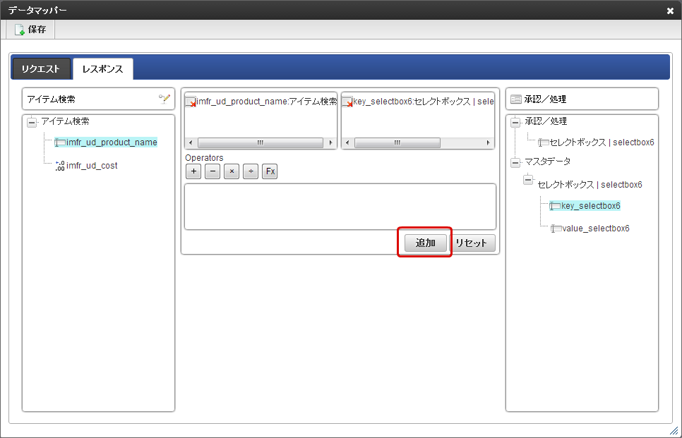Collapse the 承認／処理 tree node
Viewport: 682px width, 438px height.
515,122
